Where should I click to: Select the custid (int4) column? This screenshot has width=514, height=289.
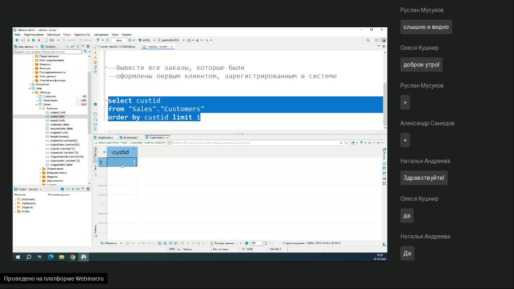(57, 116)
